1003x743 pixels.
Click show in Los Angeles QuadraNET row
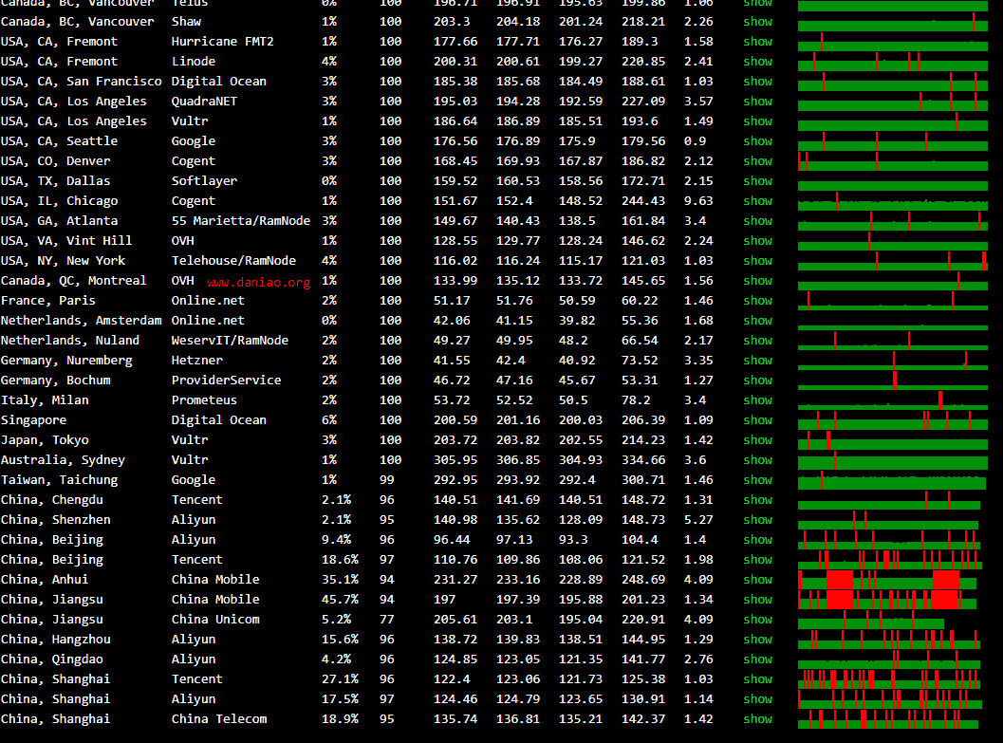tap(758, 101)
